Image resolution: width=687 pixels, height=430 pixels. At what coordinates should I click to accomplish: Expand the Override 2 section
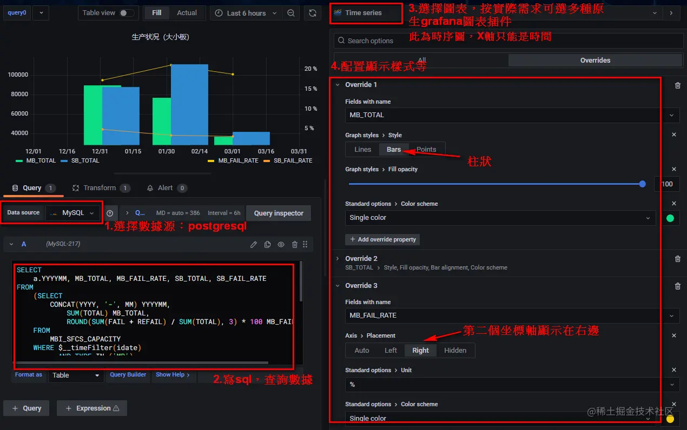[338, 259]
